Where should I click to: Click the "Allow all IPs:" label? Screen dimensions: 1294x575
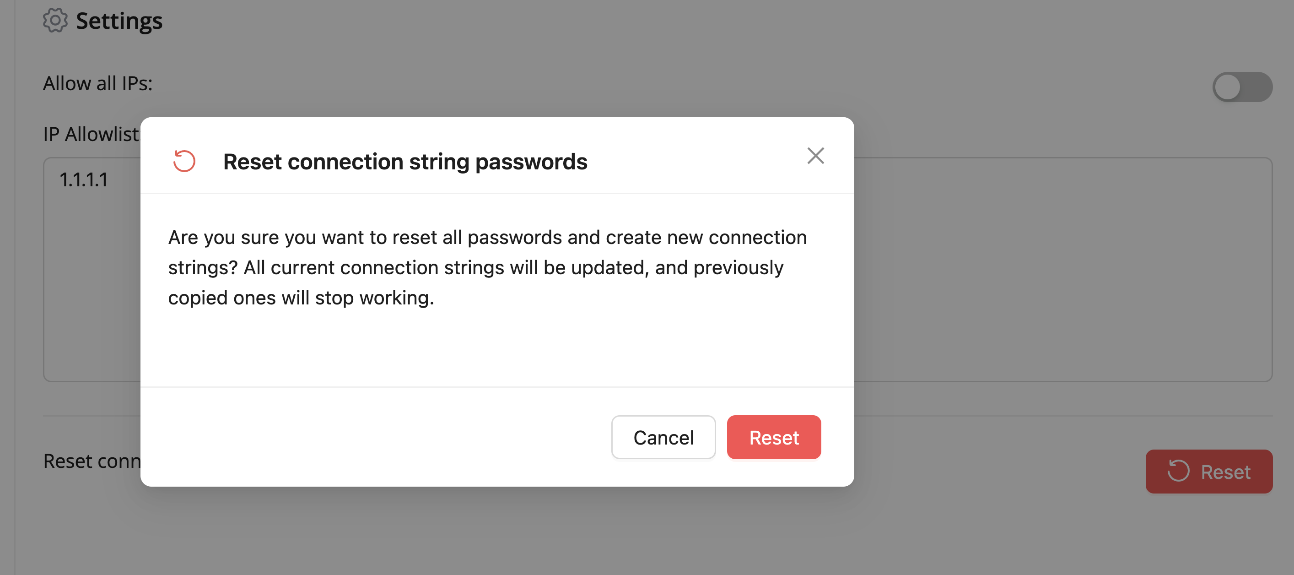[97, 83]
